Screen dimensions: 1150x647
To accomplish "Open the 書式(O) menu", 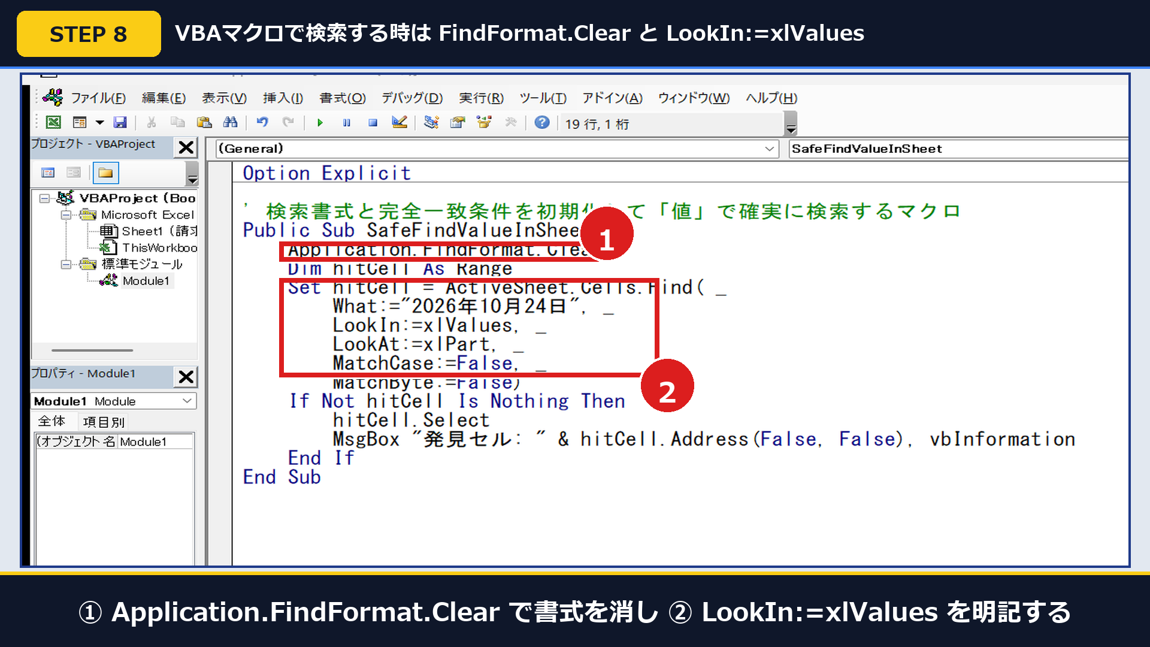I will [x=342, y=98].
